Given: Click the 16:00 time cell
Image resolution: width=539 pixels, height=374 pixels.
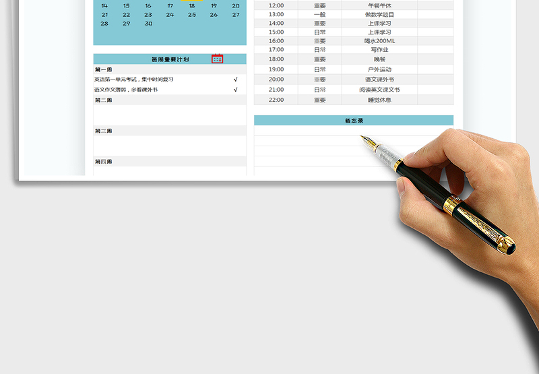Looking at the screenshot, I should (276, 41).
